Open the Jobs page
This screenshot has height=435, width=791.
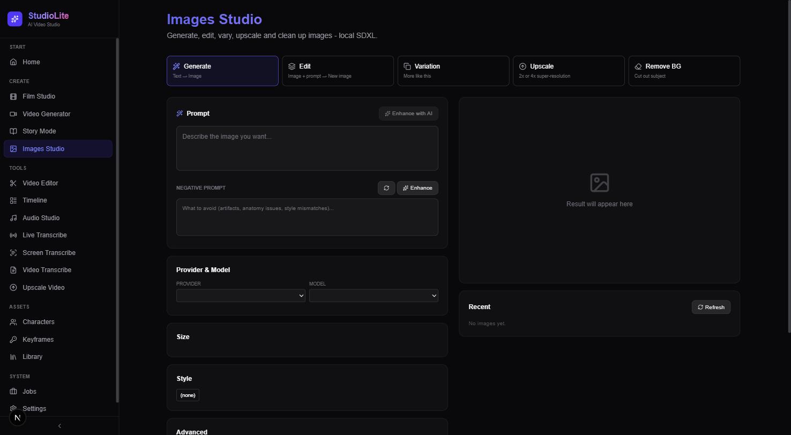[58, 392]
